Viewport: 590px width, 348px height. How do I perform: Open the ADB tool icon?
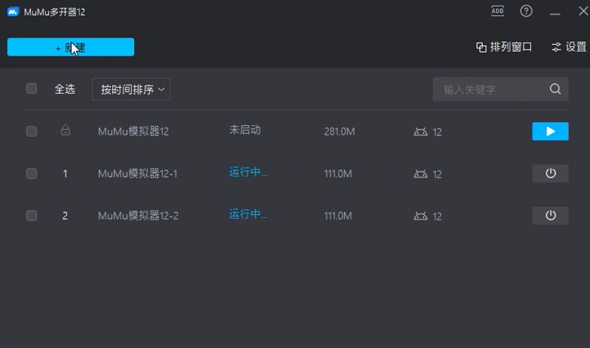497,11
